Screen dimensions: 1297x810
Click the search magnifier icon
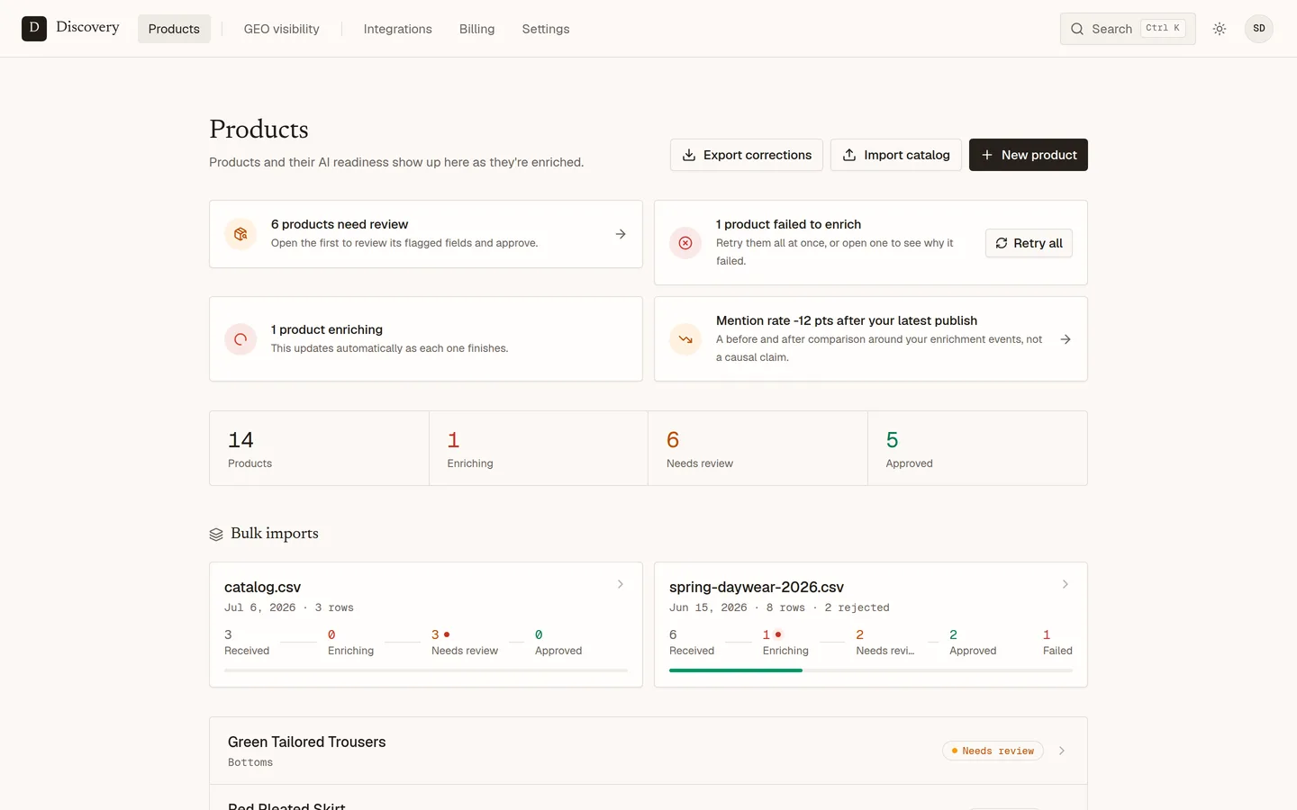1077,29
